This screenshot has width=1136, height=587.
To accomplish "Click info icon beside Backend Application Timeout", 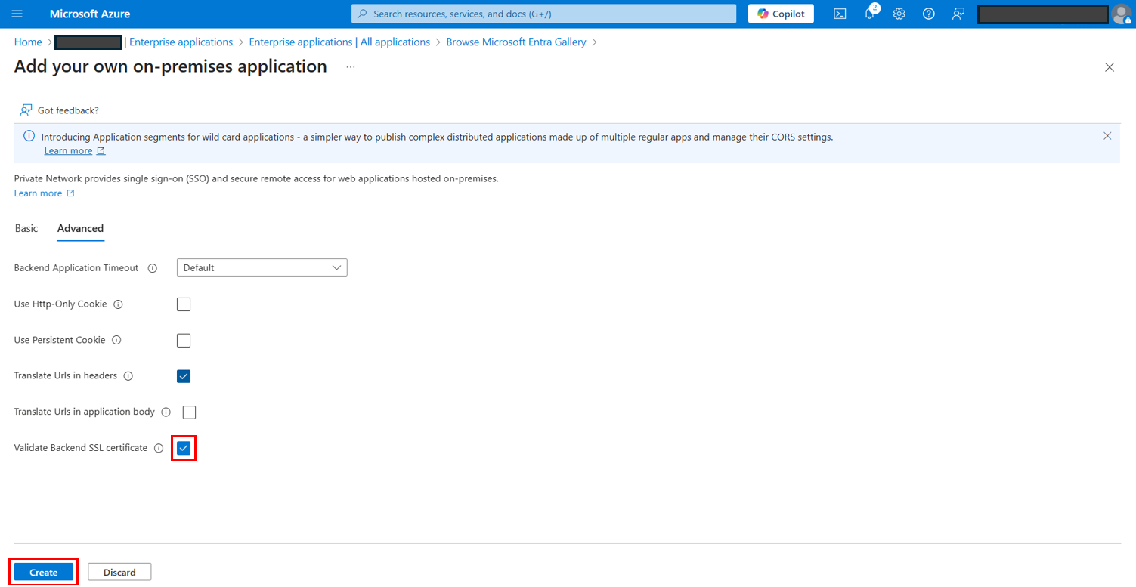I will point(153,268).
